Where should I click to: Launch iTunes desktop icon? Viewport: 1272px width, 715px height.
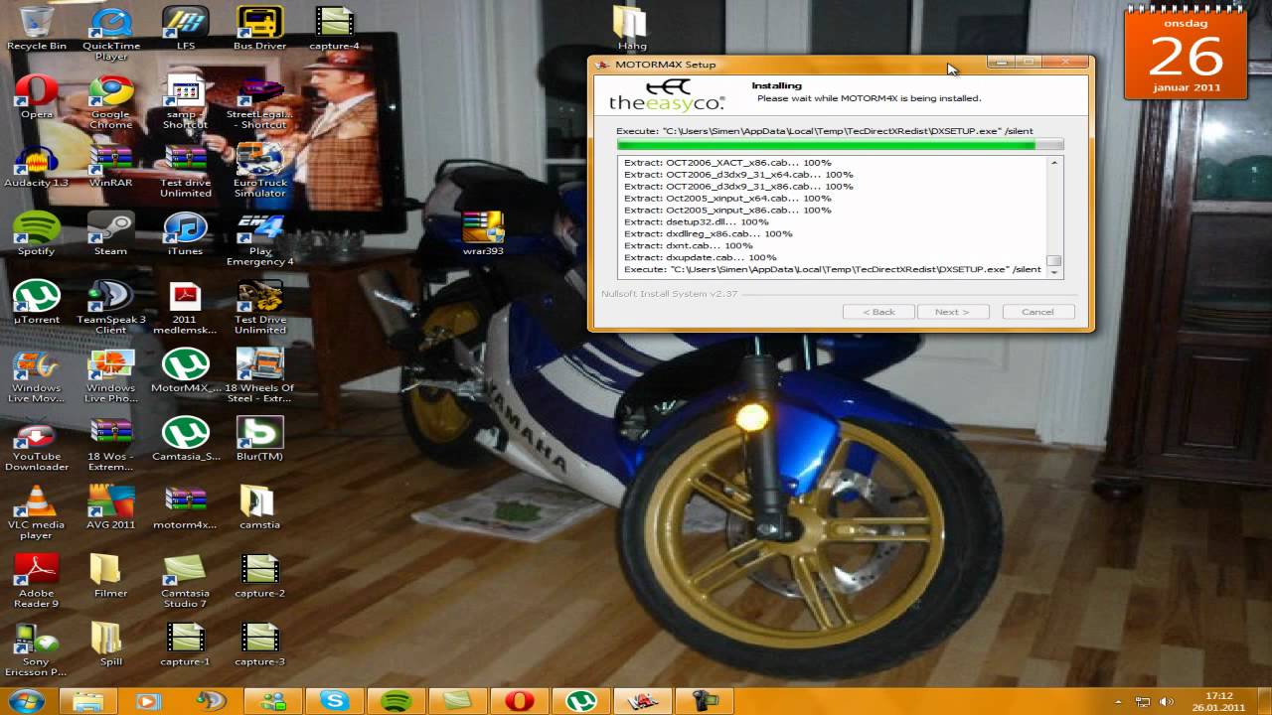(x=186, y=233)
